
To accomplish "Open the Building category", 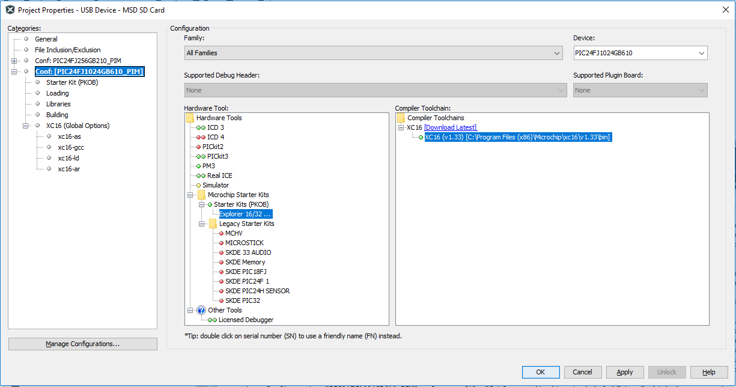I will (x=57, y=115).
